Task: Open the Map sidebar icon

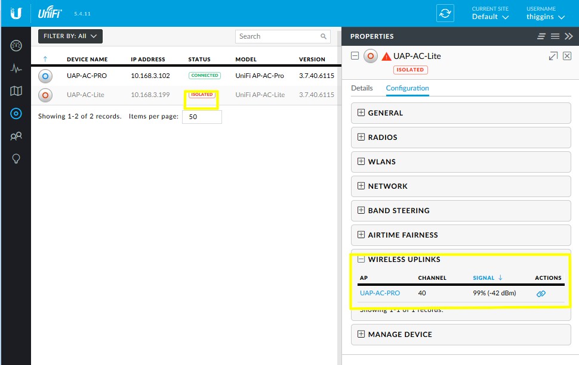Action: (16, 91)
